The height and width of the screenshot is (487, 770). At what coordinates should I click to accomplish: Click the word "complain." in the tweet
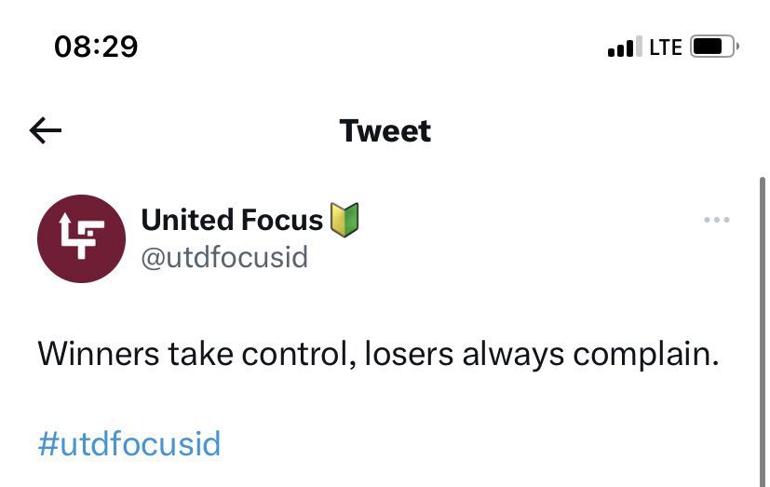[646, 355]
